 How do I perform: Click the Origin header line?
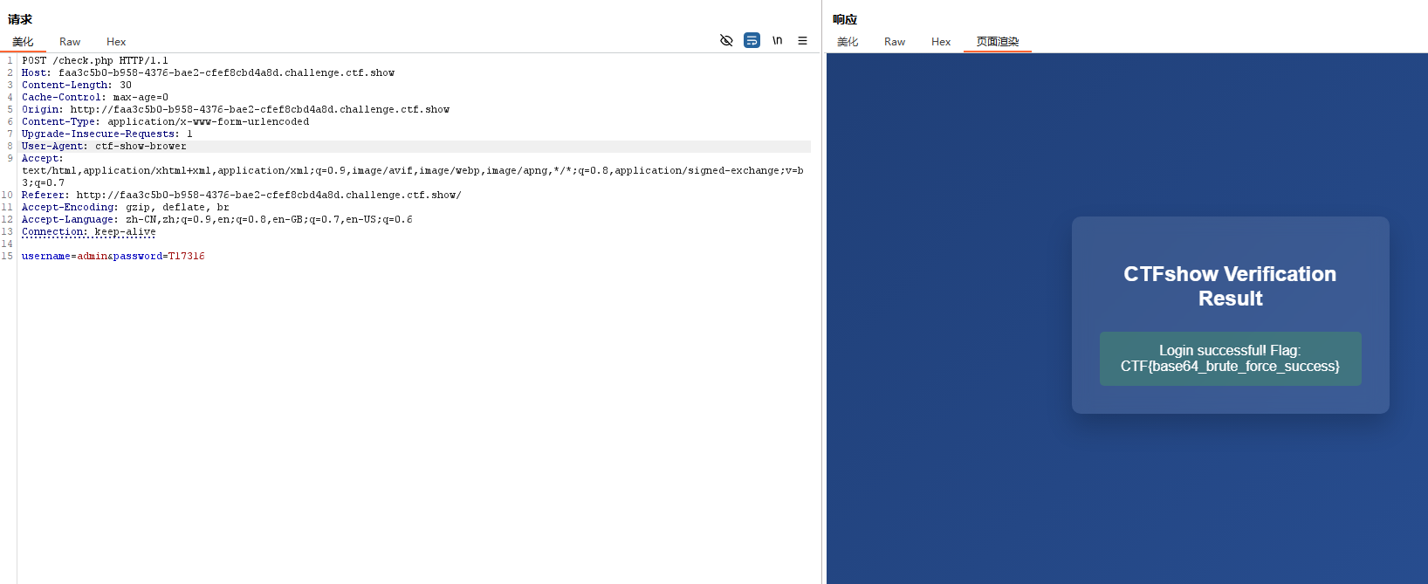(236, 110)
